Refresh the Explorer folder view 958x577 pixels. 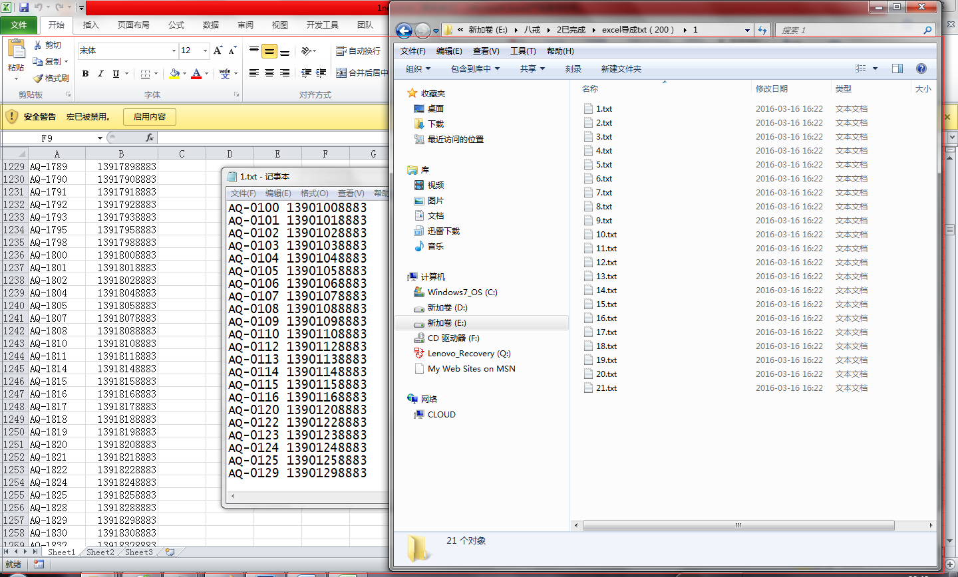pos(762,31)
